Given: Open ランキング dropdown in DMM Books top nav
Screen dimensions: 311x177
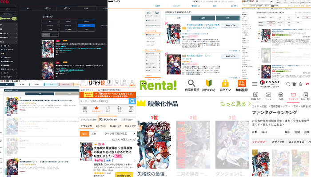Looking at the screenshot, I should click(x=176, y=6).
